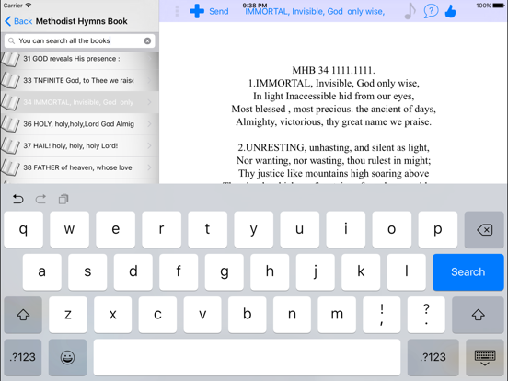This screenshot has height=381, width=508.
Task: Tap the thumbs up like icon
Action: 450,12
